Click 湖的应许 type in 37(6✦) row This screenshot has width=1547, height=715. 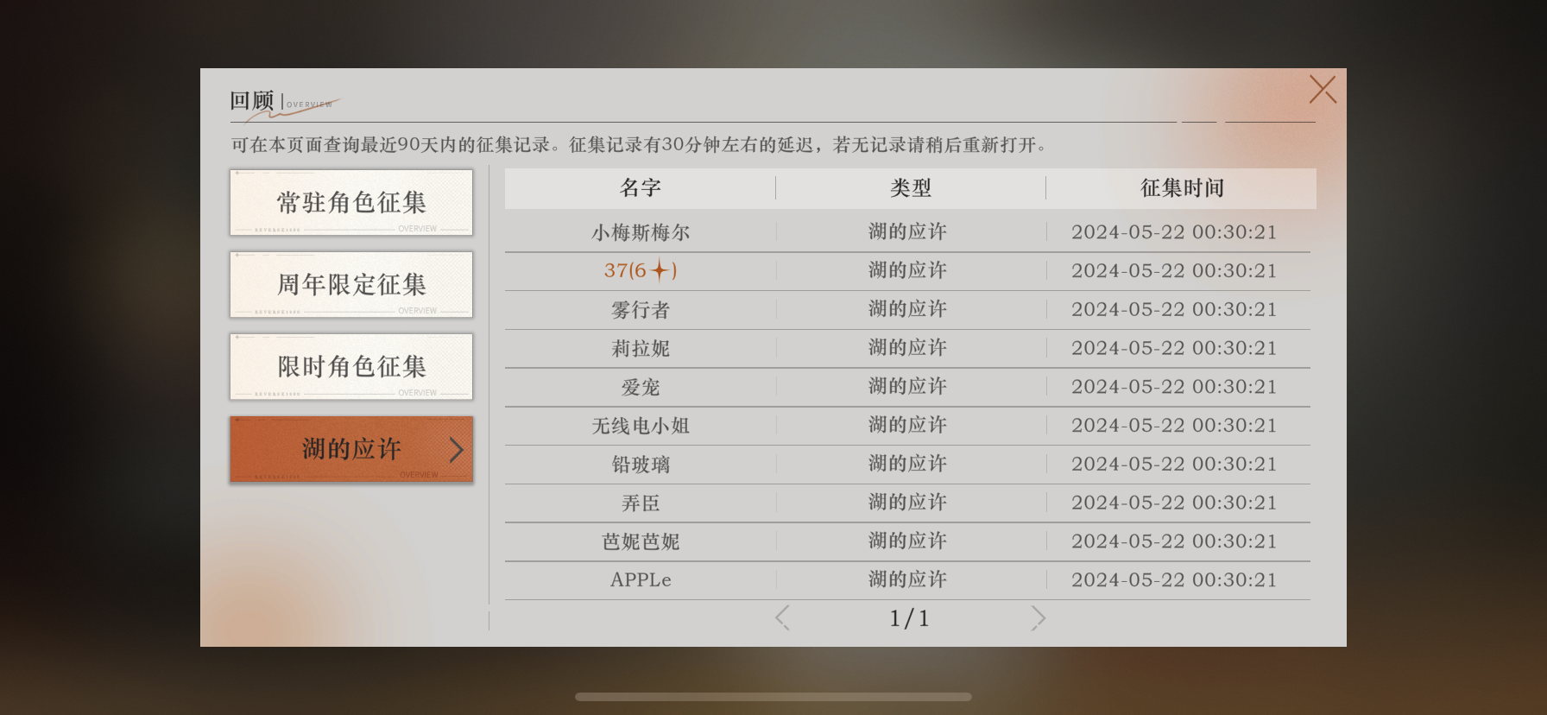[907, 270]
